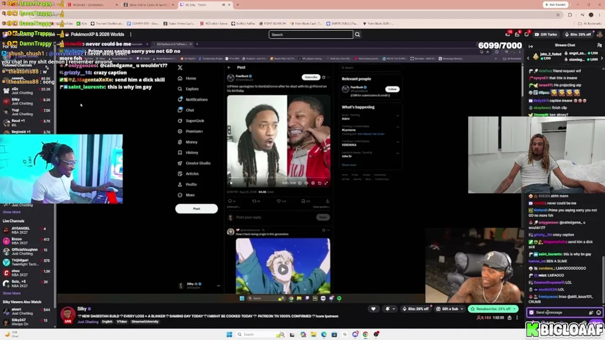Screen dimensions: 605x340
Task: Play the FearBuck post video
Action: 231,183
